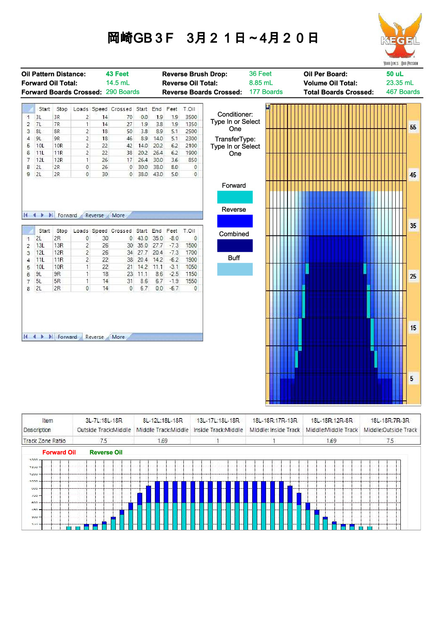This screenshot has width=444, height=629.
Task: Open the More tab in the lower table
Action: [x=118, y=337]
